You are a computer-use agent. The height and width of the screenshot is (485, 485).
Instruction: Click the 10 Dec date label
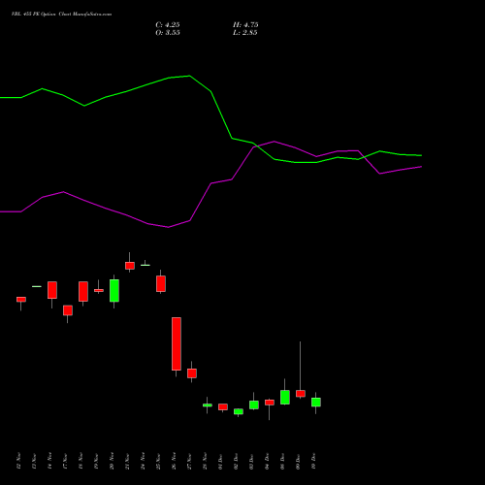pos(313,461)
